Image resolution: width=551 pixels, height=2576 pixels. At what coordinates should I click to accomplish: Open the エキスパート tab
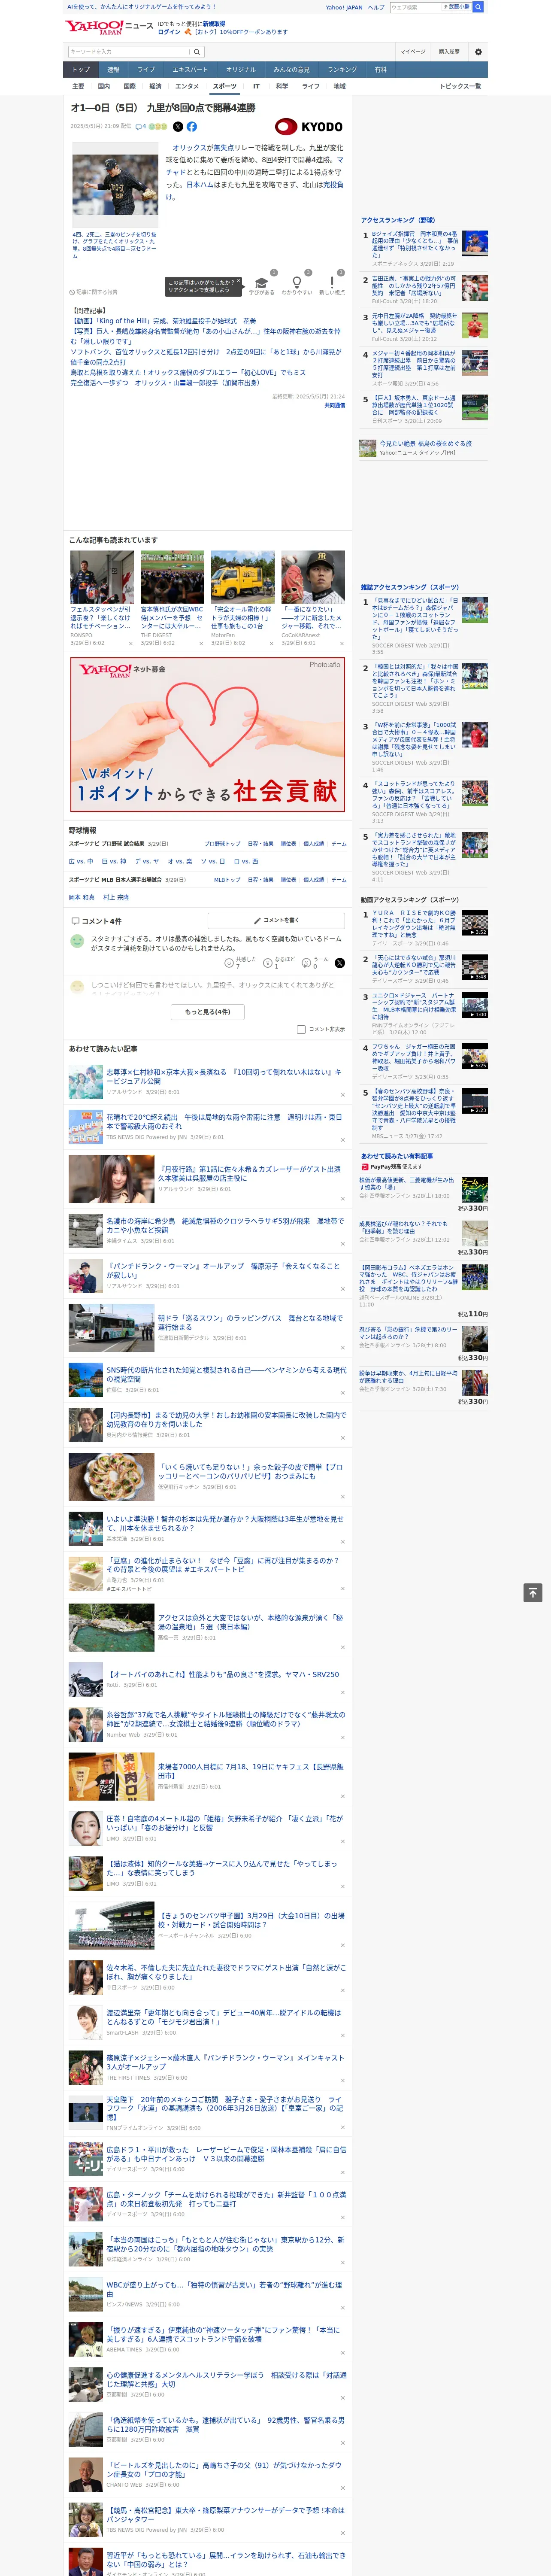coord(190,70)
